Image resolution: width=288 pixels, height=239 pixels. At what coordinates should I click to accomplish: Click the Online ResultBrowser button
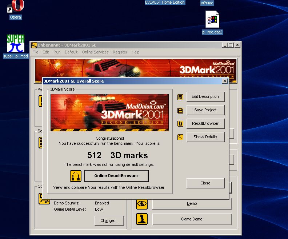click(116, 176)
